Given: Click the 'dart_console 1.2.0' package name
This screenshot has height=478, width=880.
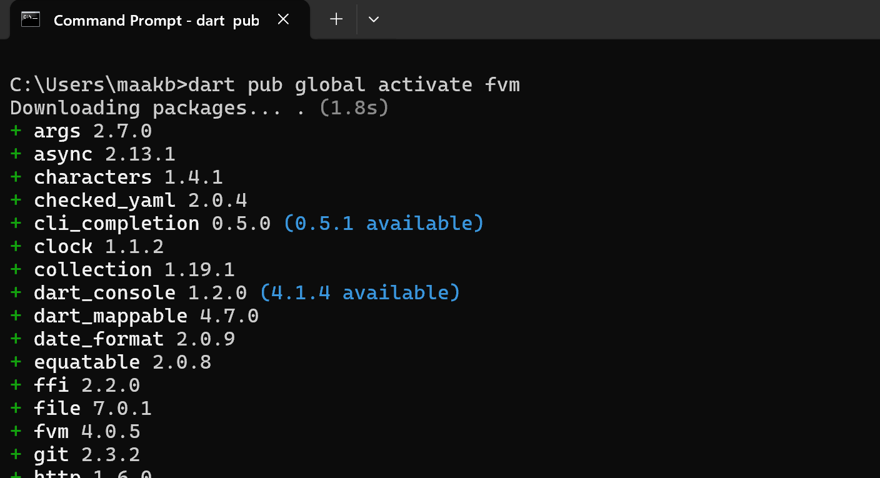Looking at the screenshot, I should (140, 292).
